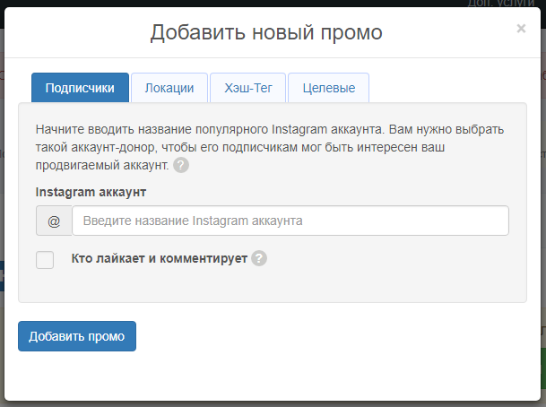Close the Добавить новый промо dialog
This screenshot has height=407, width=546.
click(521, 29)
